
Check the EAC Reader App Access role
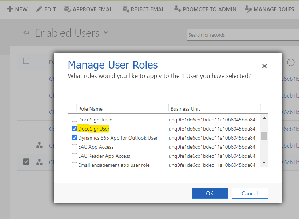[x=74, y=156]
